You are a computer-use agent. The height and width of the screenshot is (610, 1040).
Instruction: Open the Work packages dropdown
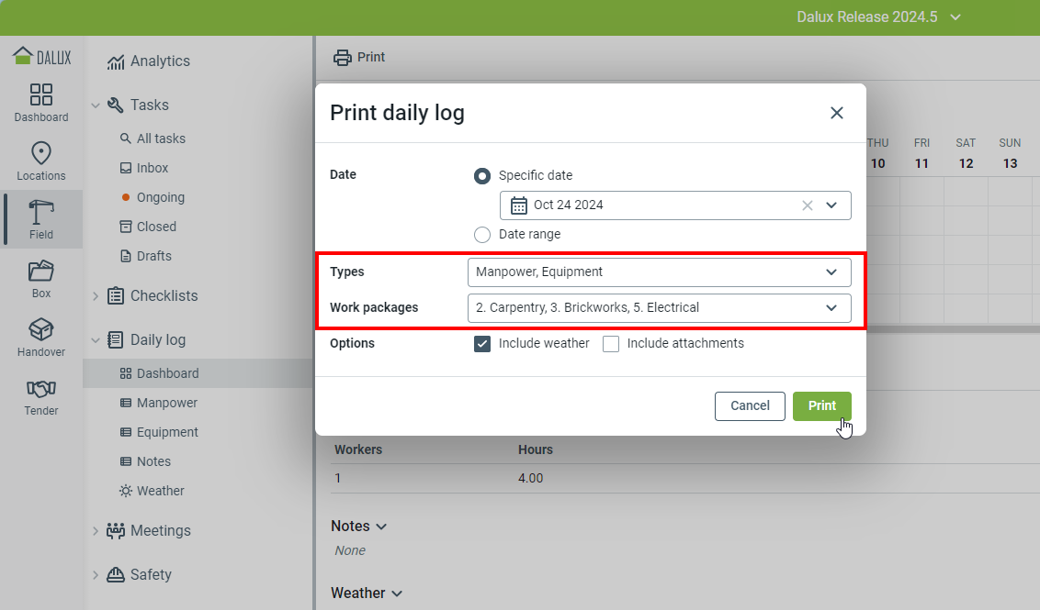[659, 308]
